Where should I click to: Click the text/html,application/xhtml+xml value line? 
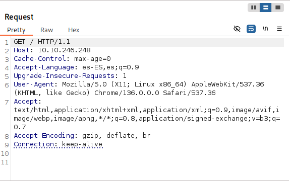tap(146, 110)
